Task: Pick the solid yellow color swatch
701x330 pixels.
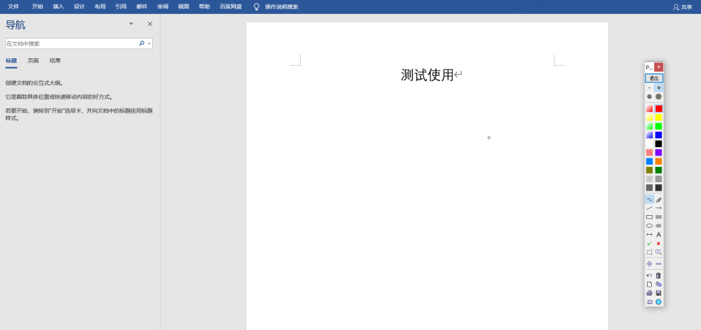Action: pyautogui.click(x=658, y=118)
